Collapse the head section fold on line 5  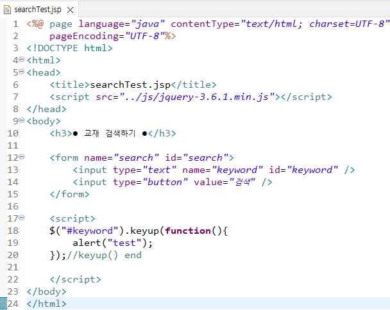pyautogui.click(x=22, y=72)
